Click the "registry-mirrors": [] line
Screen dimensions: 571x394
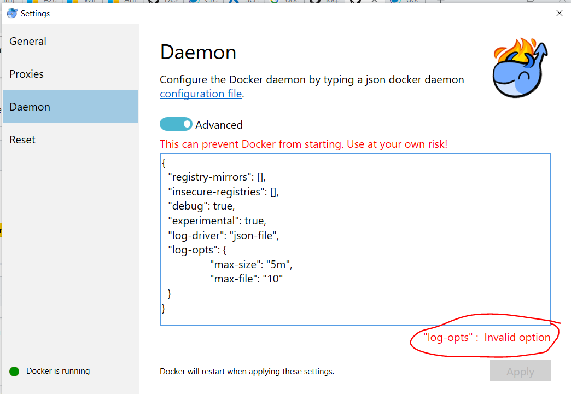(x=217, y=177)
